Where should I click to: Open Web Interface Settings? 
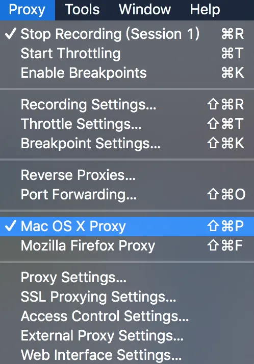(x=127, y=354)
